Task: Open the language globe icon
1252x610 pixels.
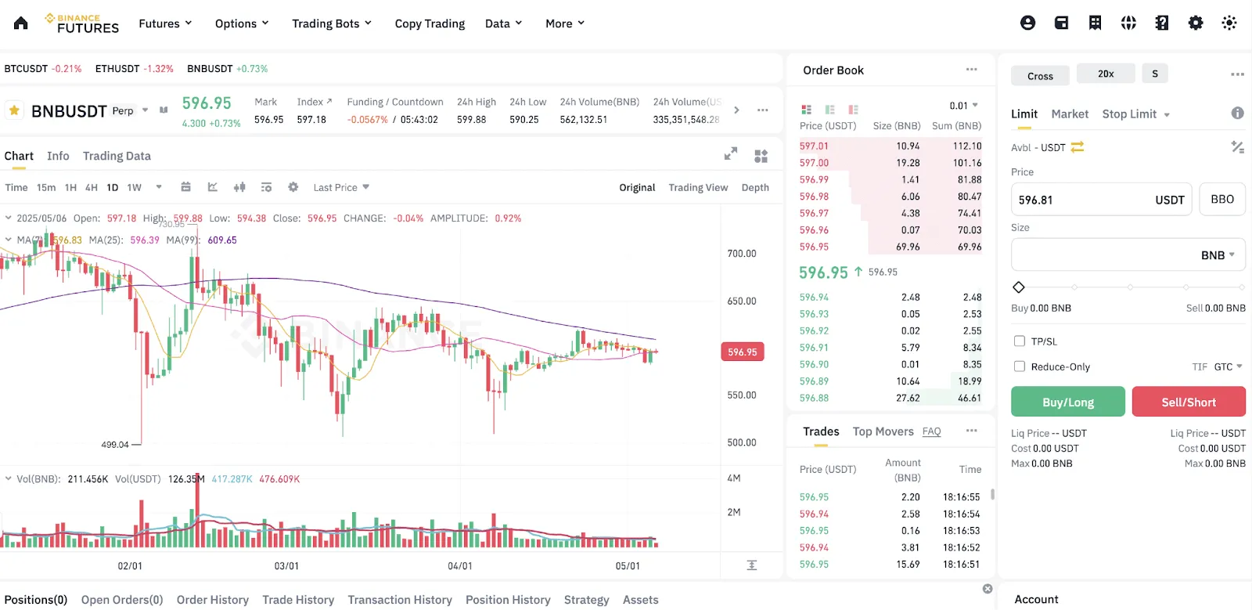Action: click(1128, 23)
